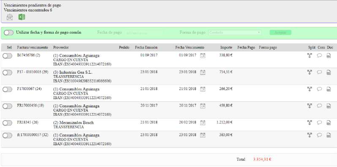The image size is (337, 167).
Task: Select invoice FR17000456 with its toggle
Action: [7, 106]
